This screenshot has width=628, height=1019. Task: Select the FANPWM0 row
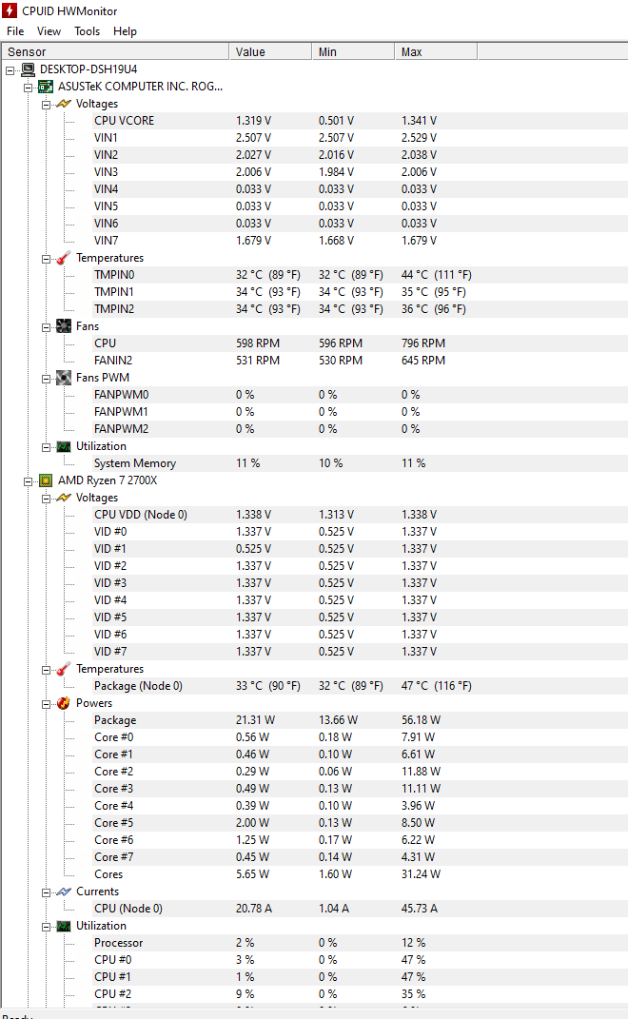coord(360,395)
